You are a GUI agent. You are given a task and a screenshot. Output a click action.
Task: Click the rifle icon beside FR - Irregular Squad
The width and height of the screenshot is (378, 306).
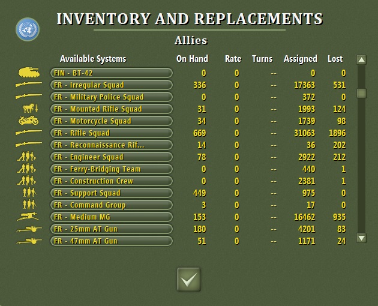pos(28,84)
